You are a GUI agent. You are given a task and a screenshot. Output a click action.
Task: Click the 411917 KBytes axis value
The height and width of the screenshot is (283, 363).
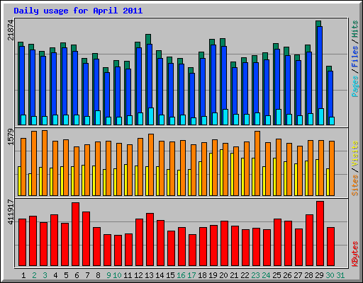tap(11, 212)
